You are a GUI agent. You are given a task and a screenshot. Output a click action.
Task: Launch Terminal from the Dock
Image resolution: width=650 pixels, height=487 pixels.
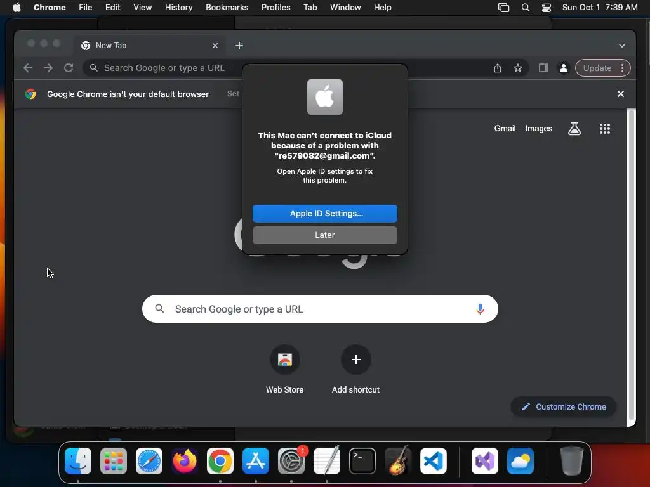pyautogui.click(x=362, y=461)
